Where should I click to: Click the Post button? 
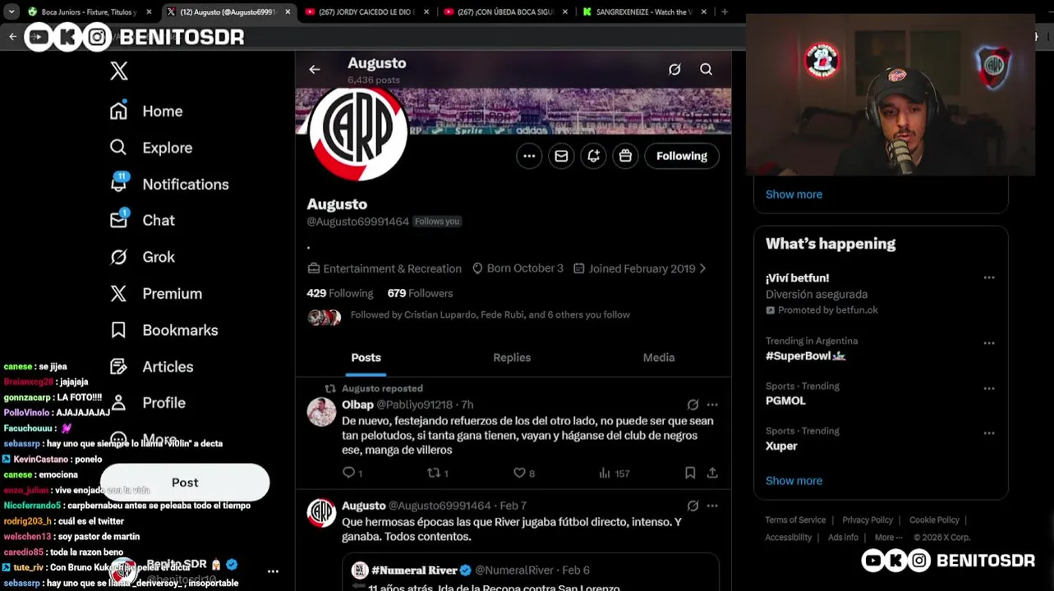[185, 483]
